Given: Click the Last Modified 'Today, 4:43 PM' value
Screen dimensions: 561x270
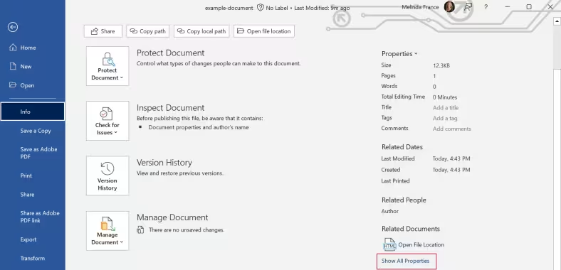Looking at the screenshot, I should [x=451, y=158].
